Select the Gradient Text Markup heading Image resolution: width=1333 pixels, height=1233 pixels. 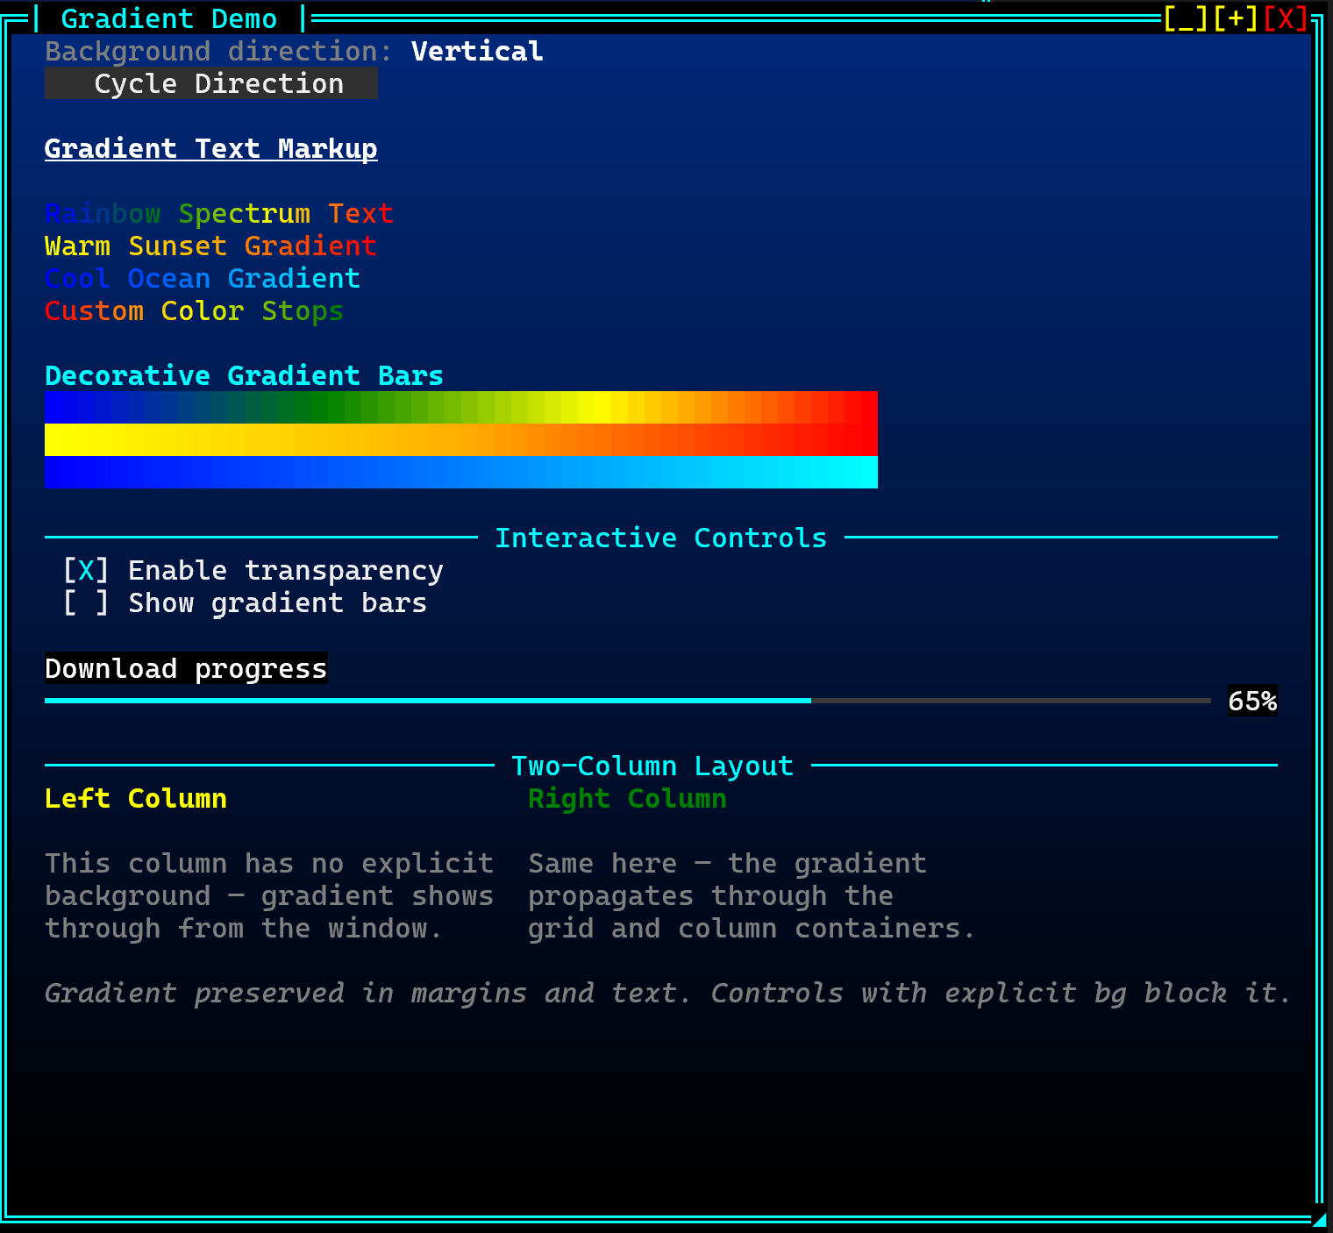point(210,148)
